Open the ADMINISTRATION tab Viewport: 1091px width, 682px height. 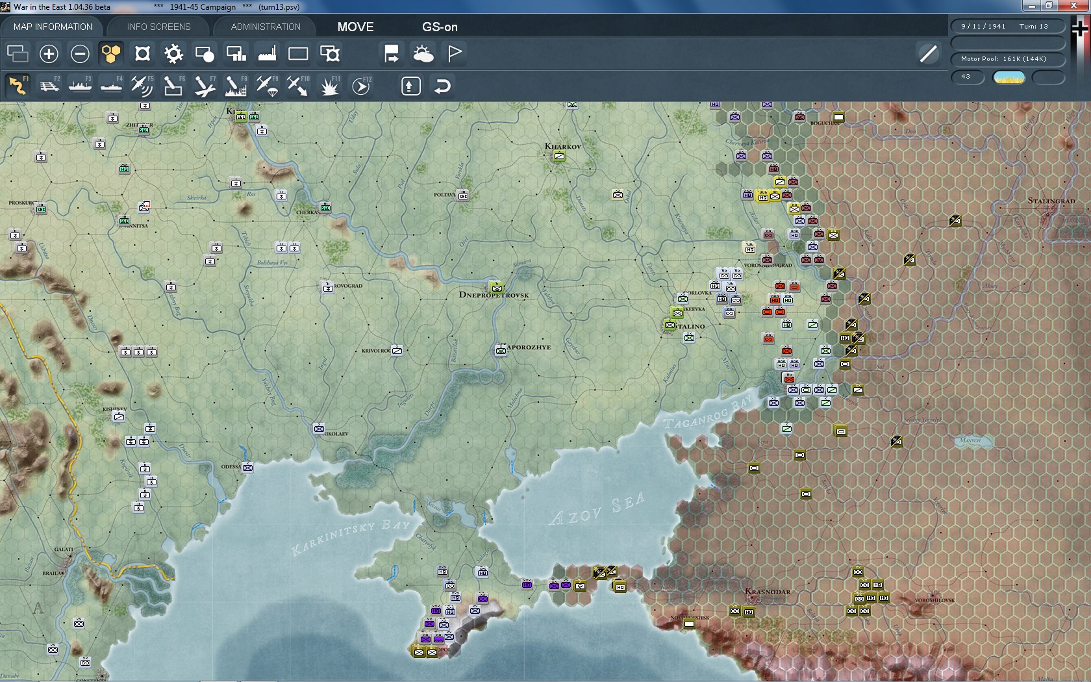point(266,27)
